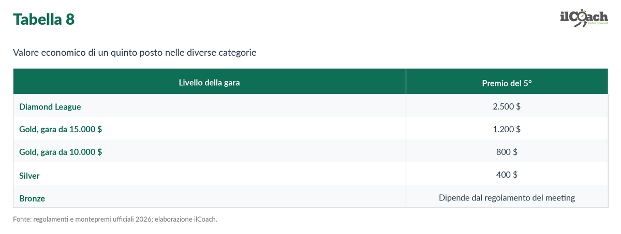Click the Gold, gara da 10.000 $ cell
Viewport: 621px width, 234px height.
click(x=61, y=152)
